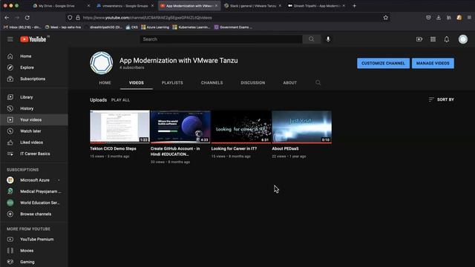Click the YouTube search field

pyautogui.click(x=221, y=39)
